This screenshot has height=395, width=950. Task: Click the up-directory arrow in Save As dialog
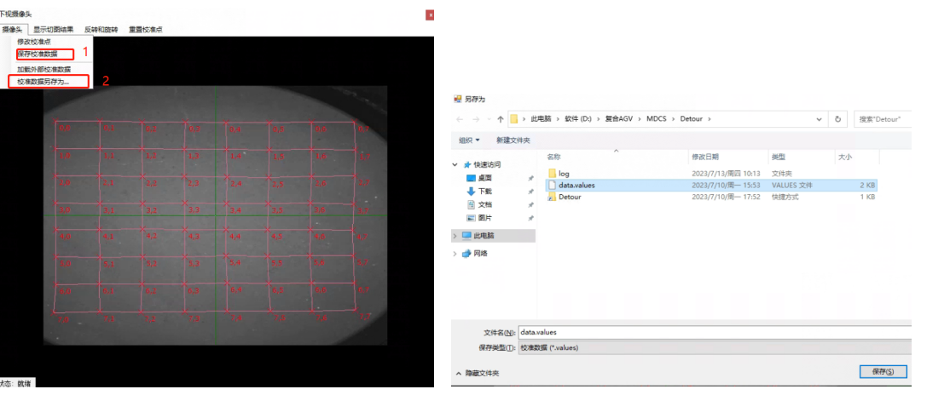500,119
